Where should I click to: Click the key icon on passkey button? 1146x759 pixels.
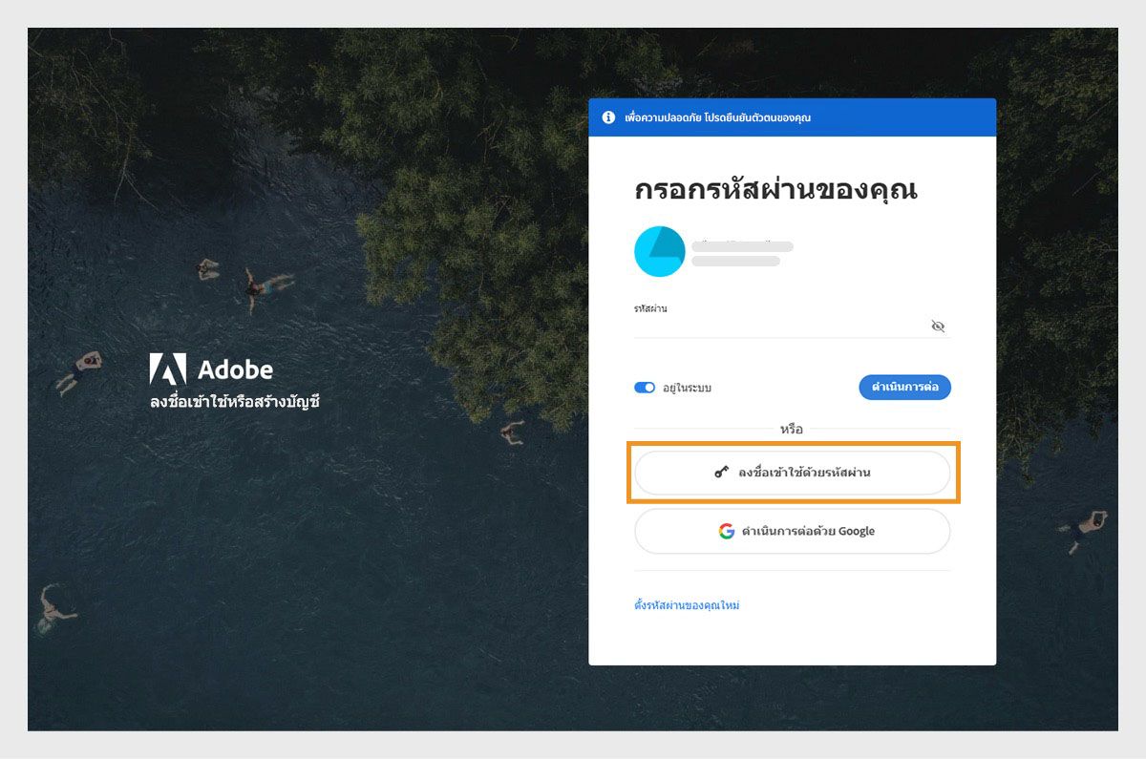(x=722, y=472)
